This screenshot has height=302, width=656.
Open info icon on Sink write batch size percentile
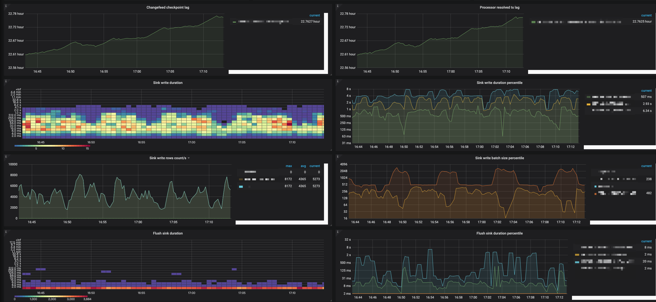(338, 156)
